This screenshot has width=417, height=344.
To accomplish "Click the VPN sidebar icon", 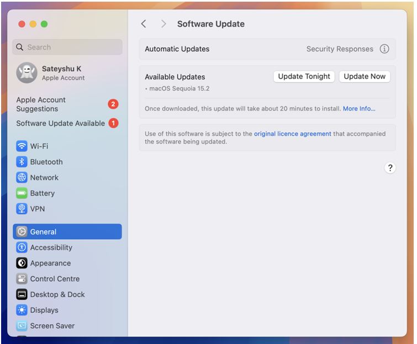I will (22, 209).
